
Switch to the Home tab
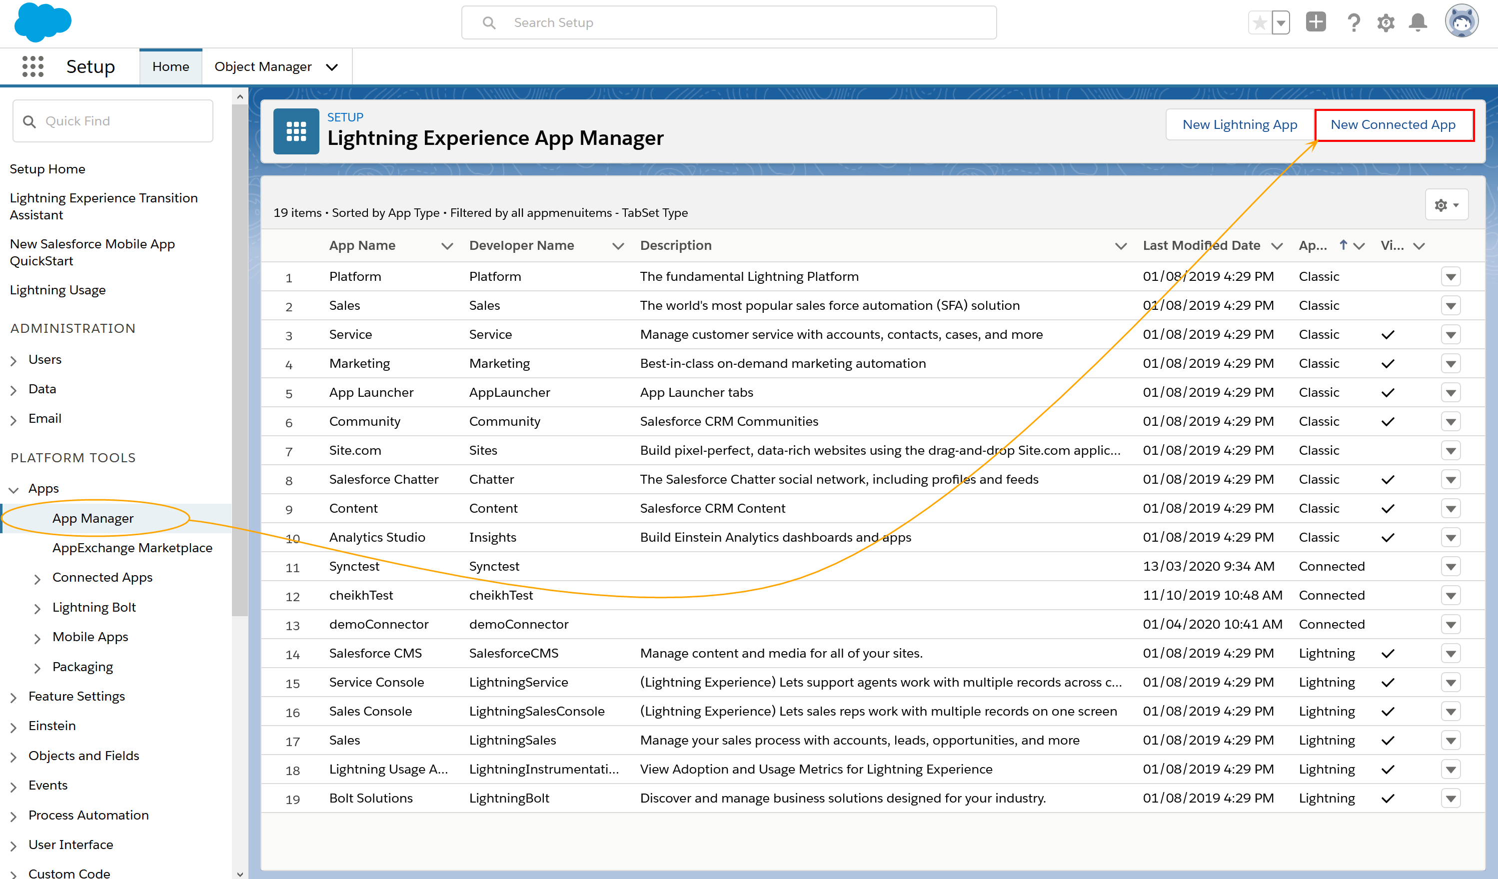tap(170, 66)
